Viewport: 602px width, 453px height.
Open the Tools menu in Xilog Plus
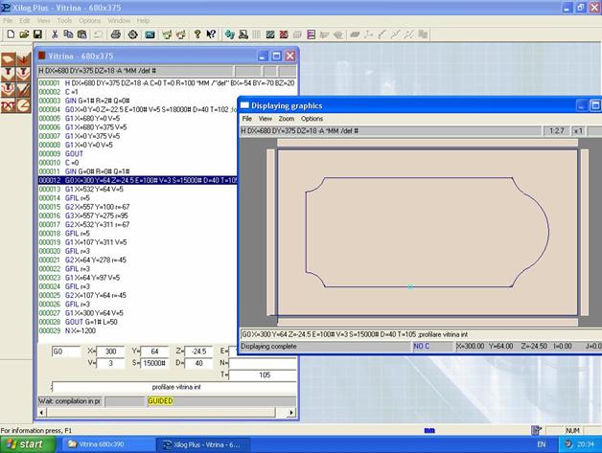point(64,20)
